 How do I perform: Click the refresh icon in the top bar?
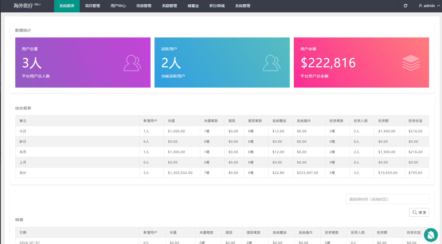405,6
